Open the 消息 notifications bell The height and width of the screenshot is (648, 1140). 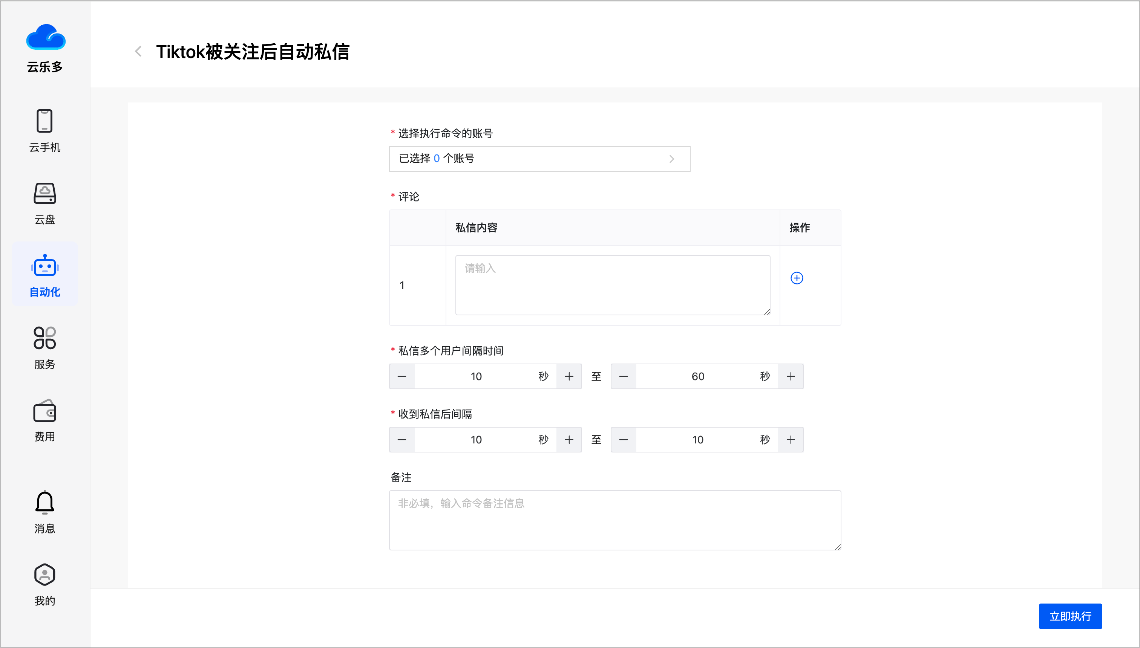[x=44, y=512]
